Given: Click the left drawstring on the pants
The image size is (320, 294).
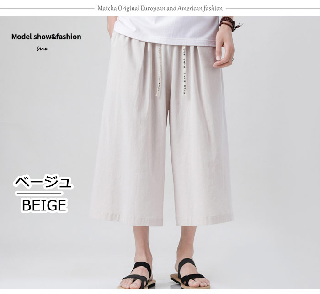Looking at the screenshot, I should click(x=158, y=70).
